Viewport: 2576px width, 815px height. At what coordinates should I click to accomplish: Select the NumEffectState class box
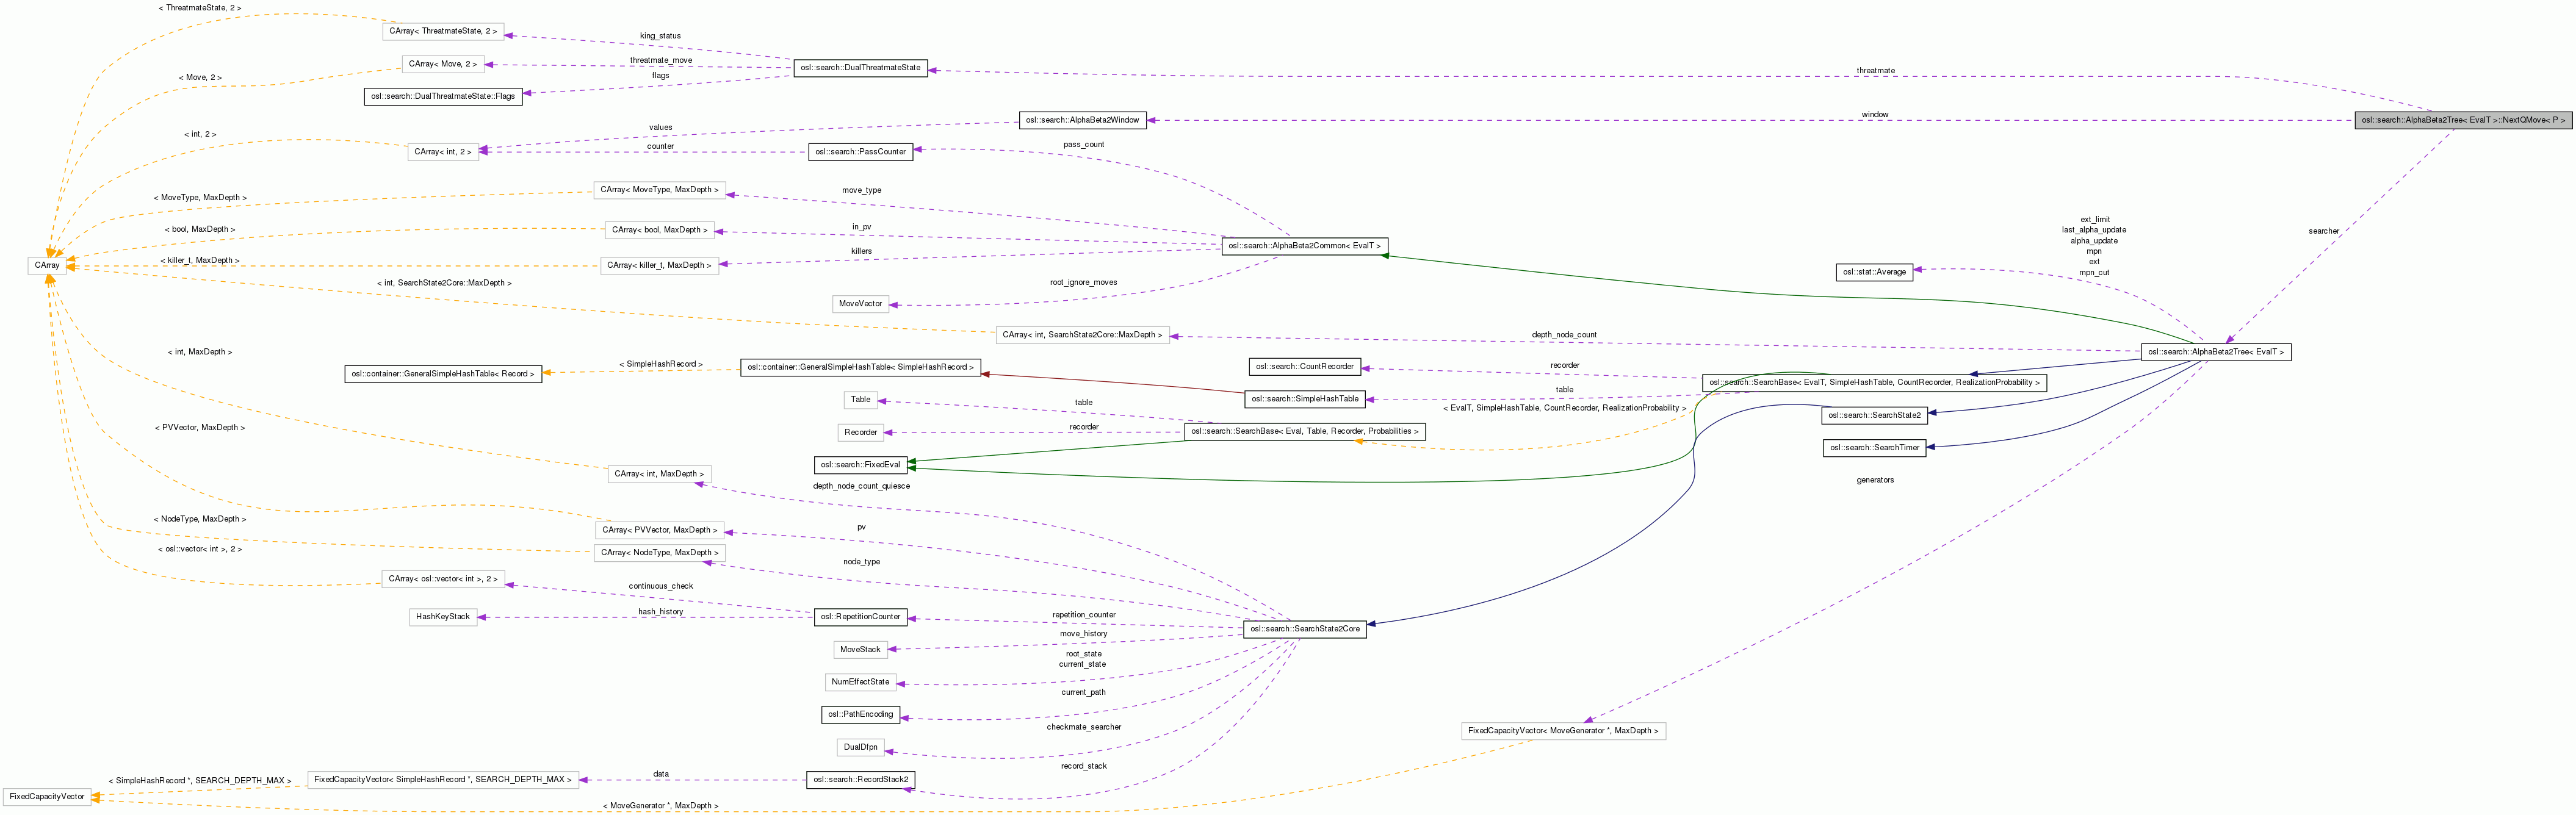pos(860,682)
